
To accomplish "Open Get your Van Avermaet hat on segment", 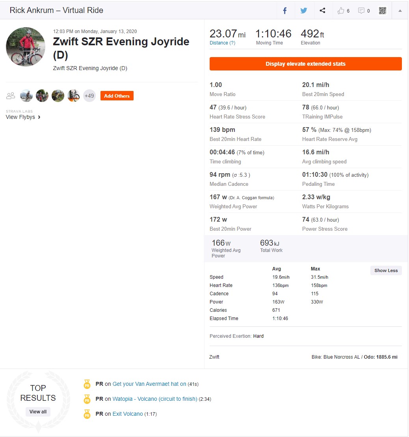I will point(149,384).
